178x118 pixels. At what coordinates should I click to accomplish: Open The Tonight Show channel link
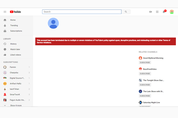pyautogui.click(x=153, y=80)
